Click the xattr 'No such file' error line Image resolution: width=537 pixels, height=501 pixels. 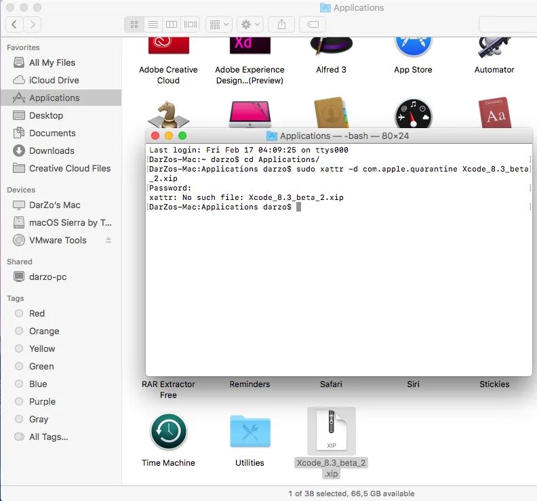coord(246,197)
